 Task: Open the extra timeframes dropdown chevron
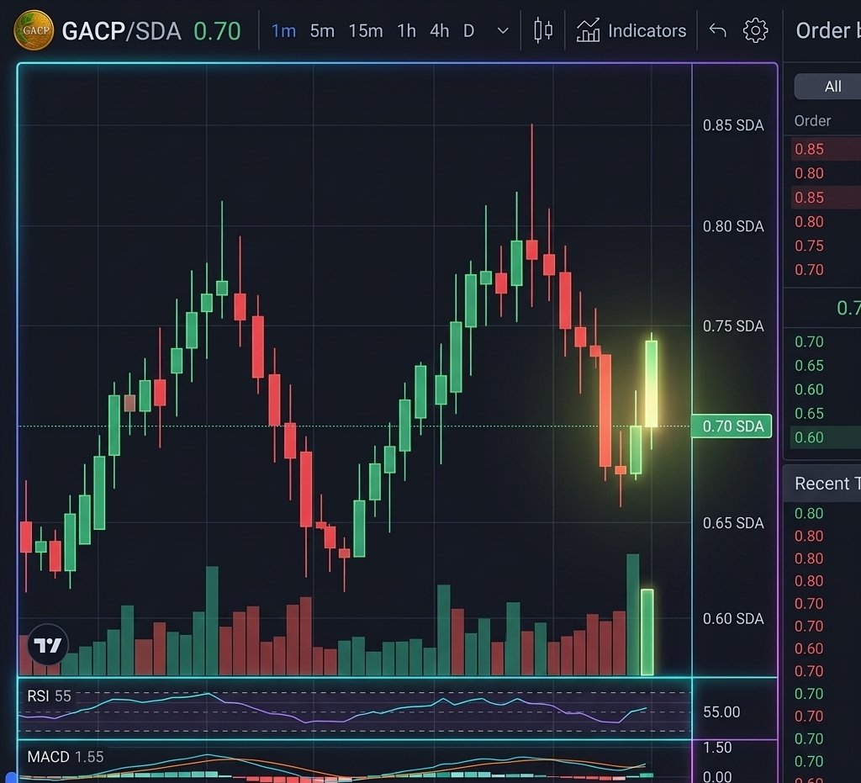click(502, 31)
